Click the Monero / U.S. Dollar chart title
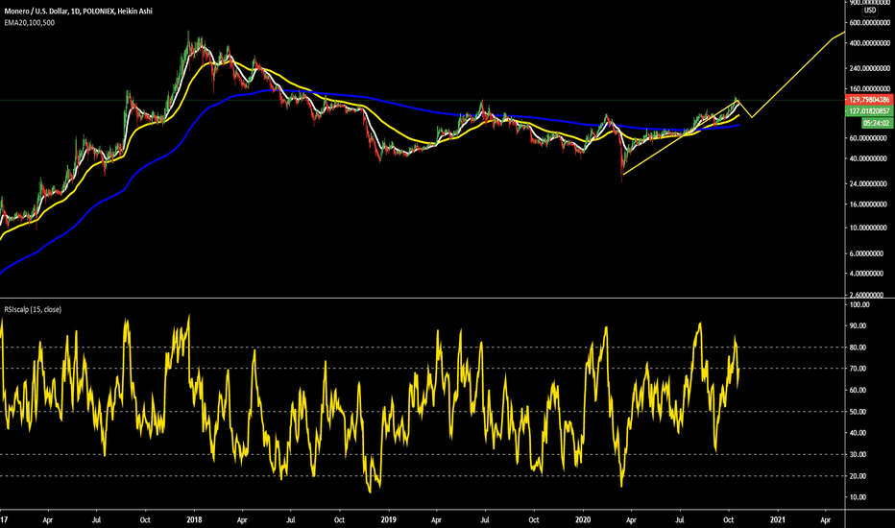The width and height of the screenshot is (895, 528). pos(78,11)
